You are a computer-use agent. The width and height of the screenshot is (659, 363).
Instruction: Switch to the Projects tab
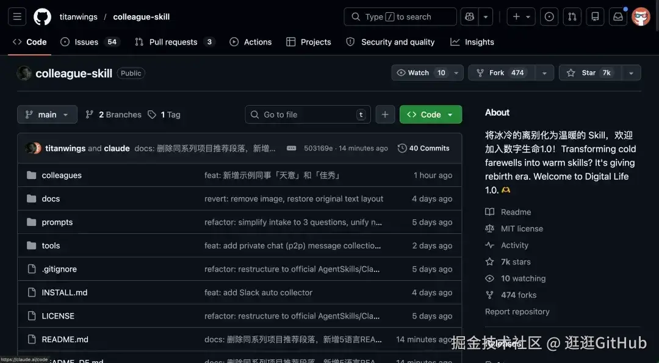pos(309,42)
